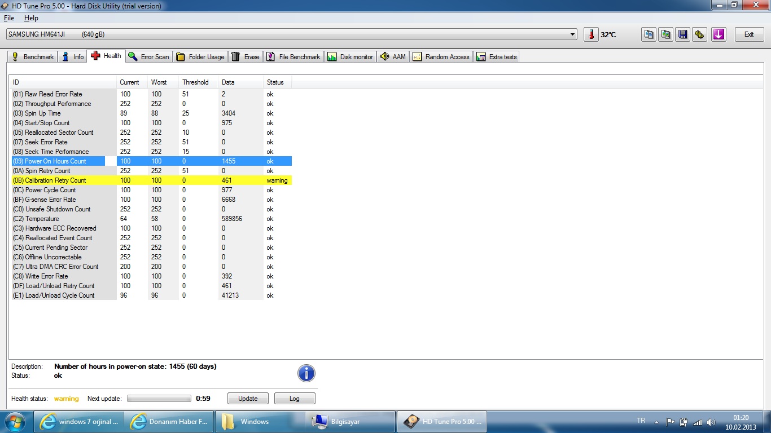Image resolution: width=771 pixels, height=433 pixels.
Task: Select the Start/Stop Count row
Action: pos(151,123)
